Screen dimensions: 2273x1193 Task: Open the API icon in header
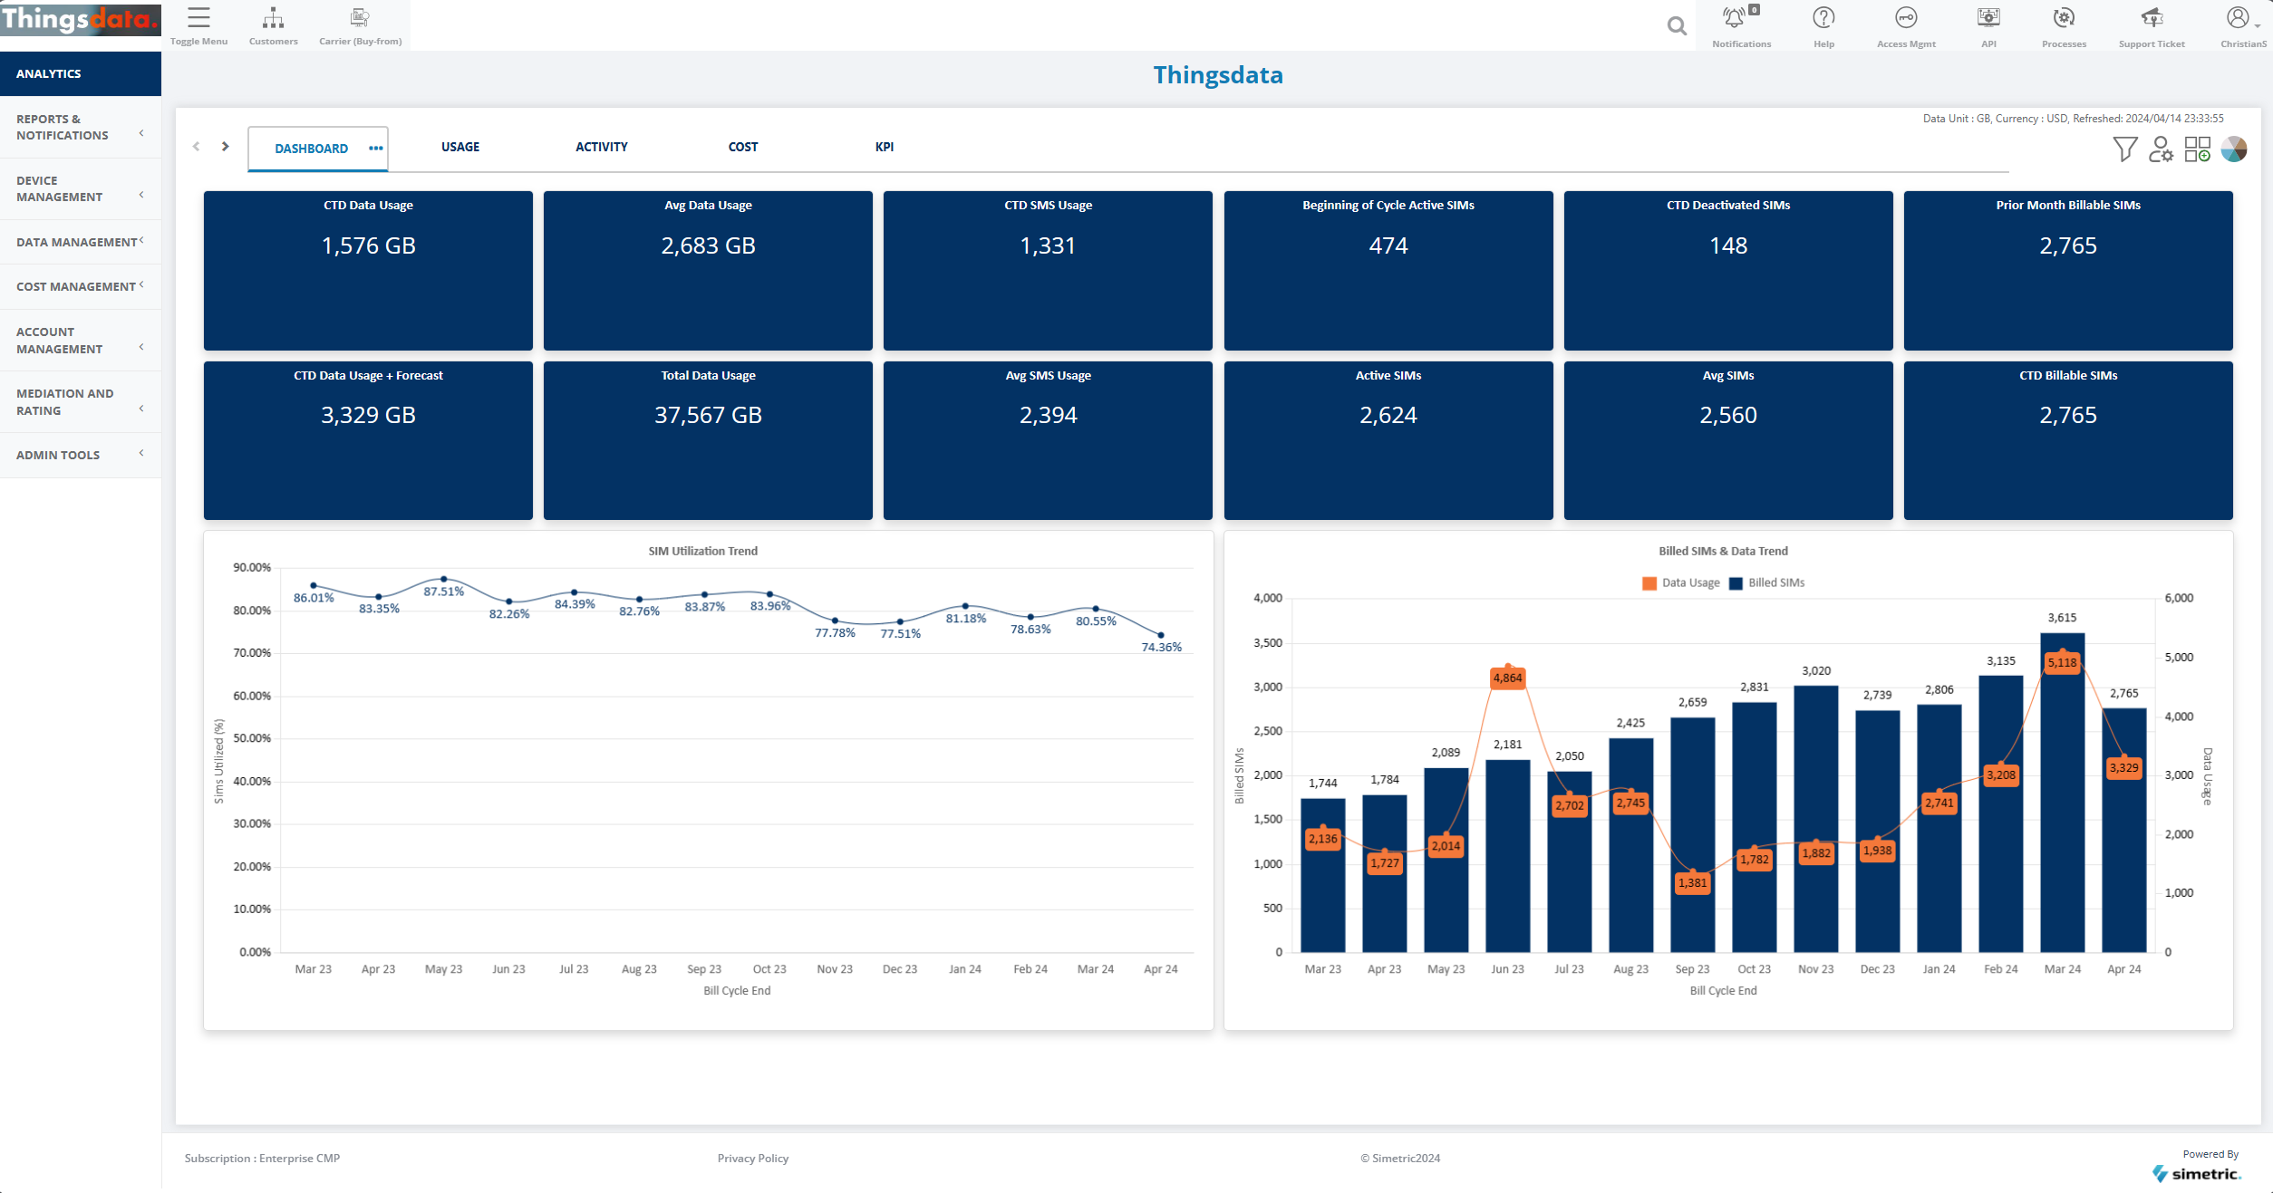(x=1988, y=18)
